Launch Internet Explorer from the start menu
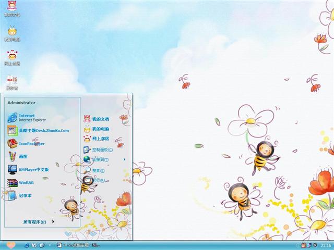The image size is (334, 250). [27, 118]
